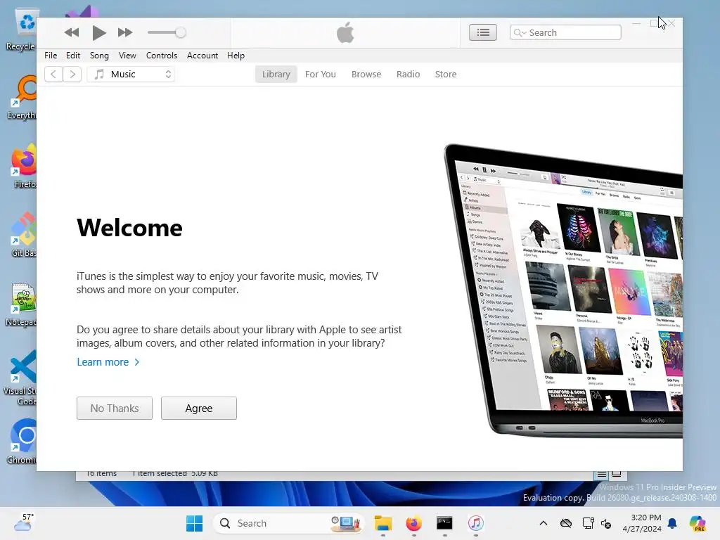This screenshot has height=540, width=720.
Task: Open the Windows Start menu
Action: click(x=194, y=523)
